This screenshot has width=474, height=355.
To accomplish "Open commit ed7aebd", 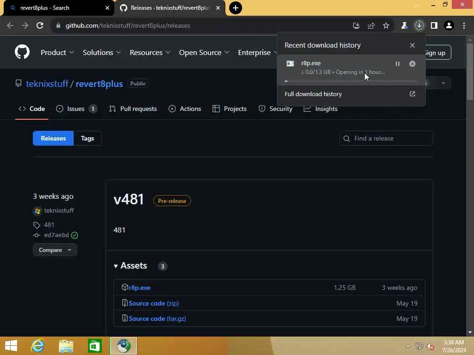I will [x=56, y=235].
